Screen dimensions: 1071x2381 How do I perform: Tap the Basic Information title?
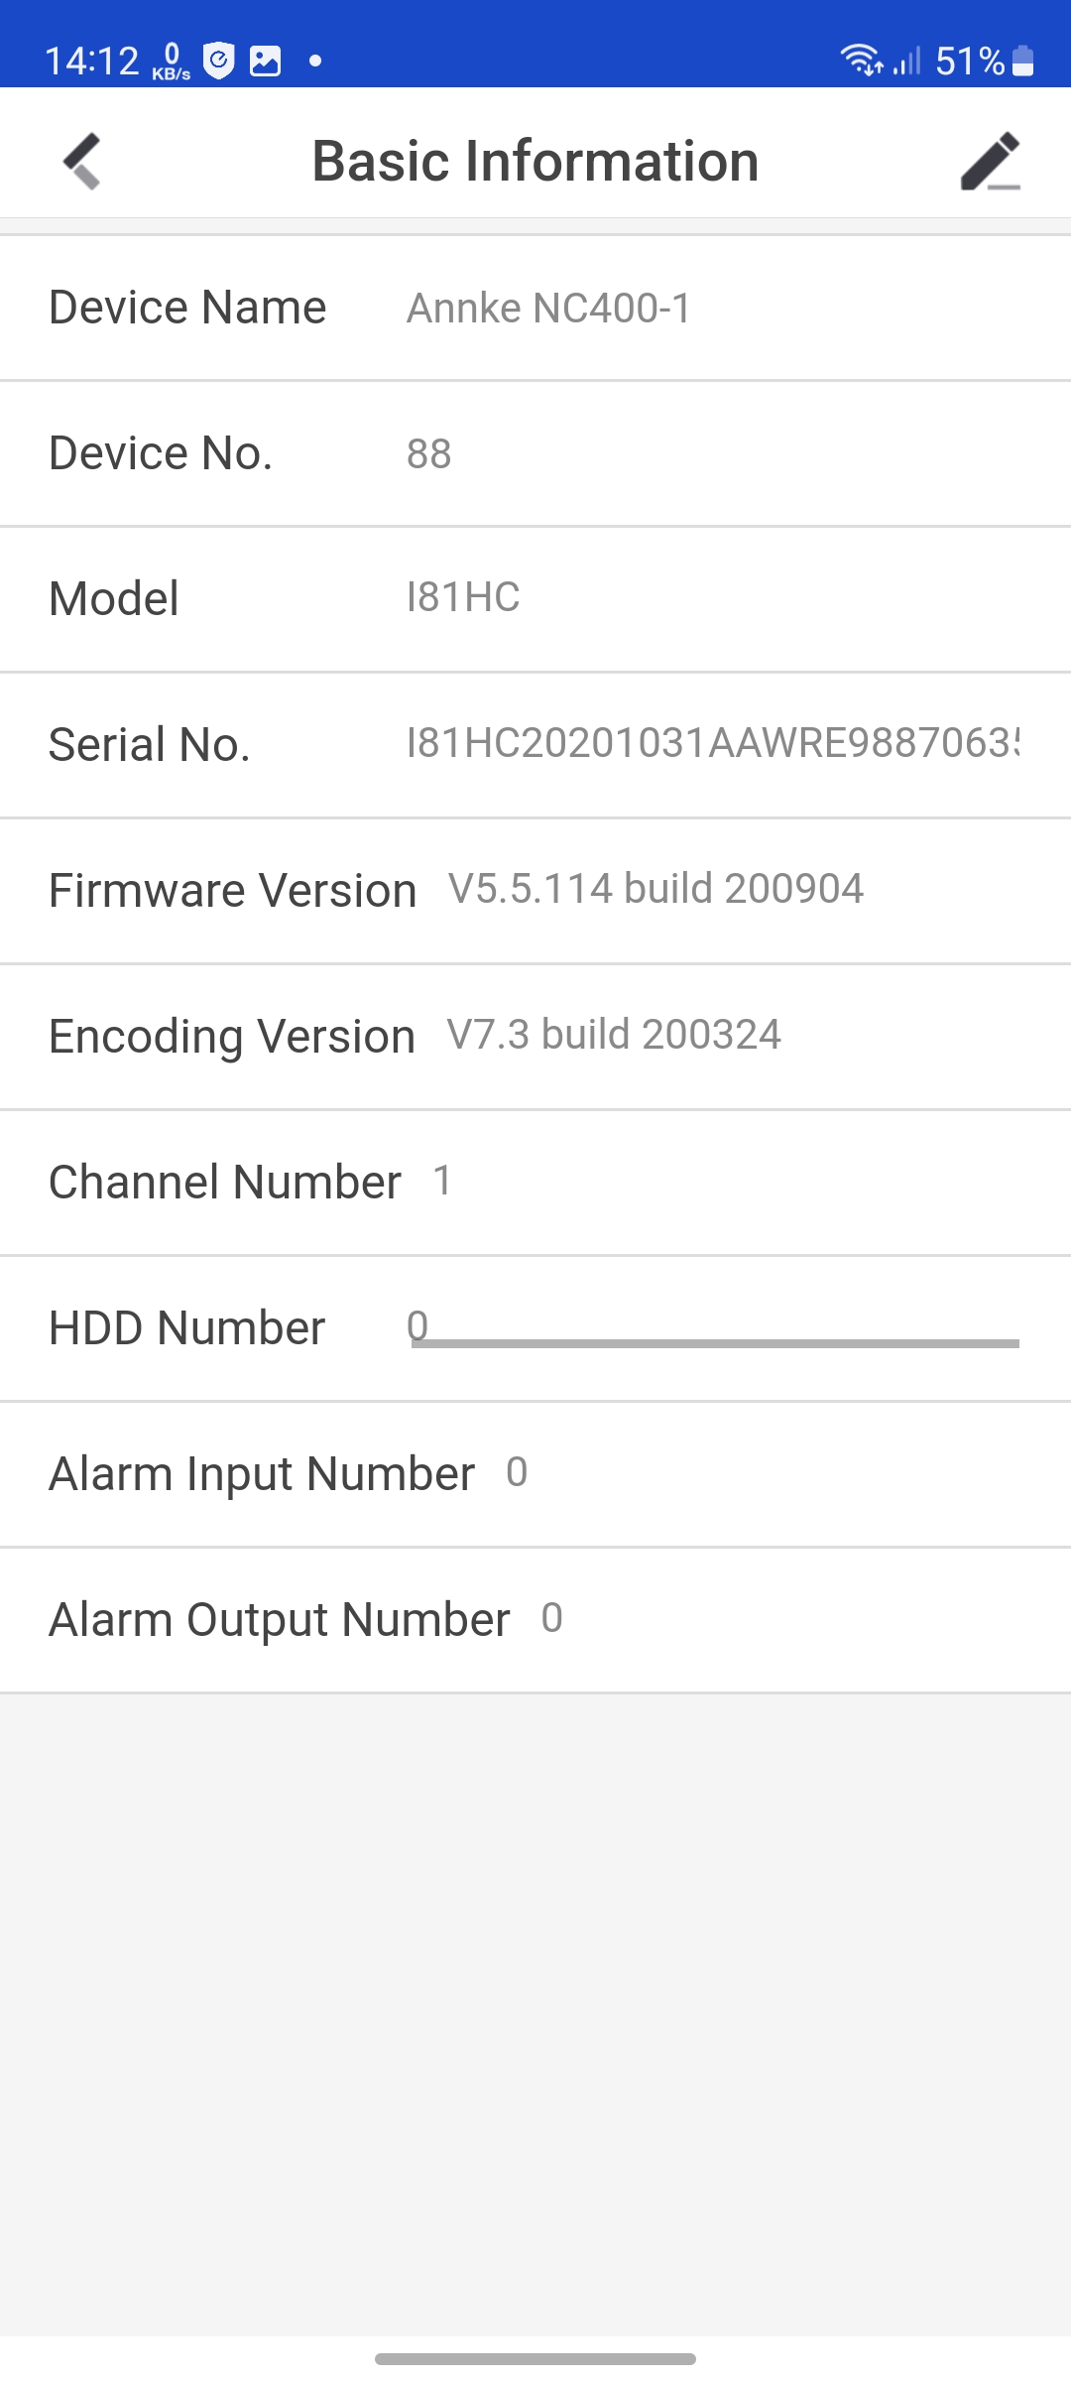click(535, 161)
